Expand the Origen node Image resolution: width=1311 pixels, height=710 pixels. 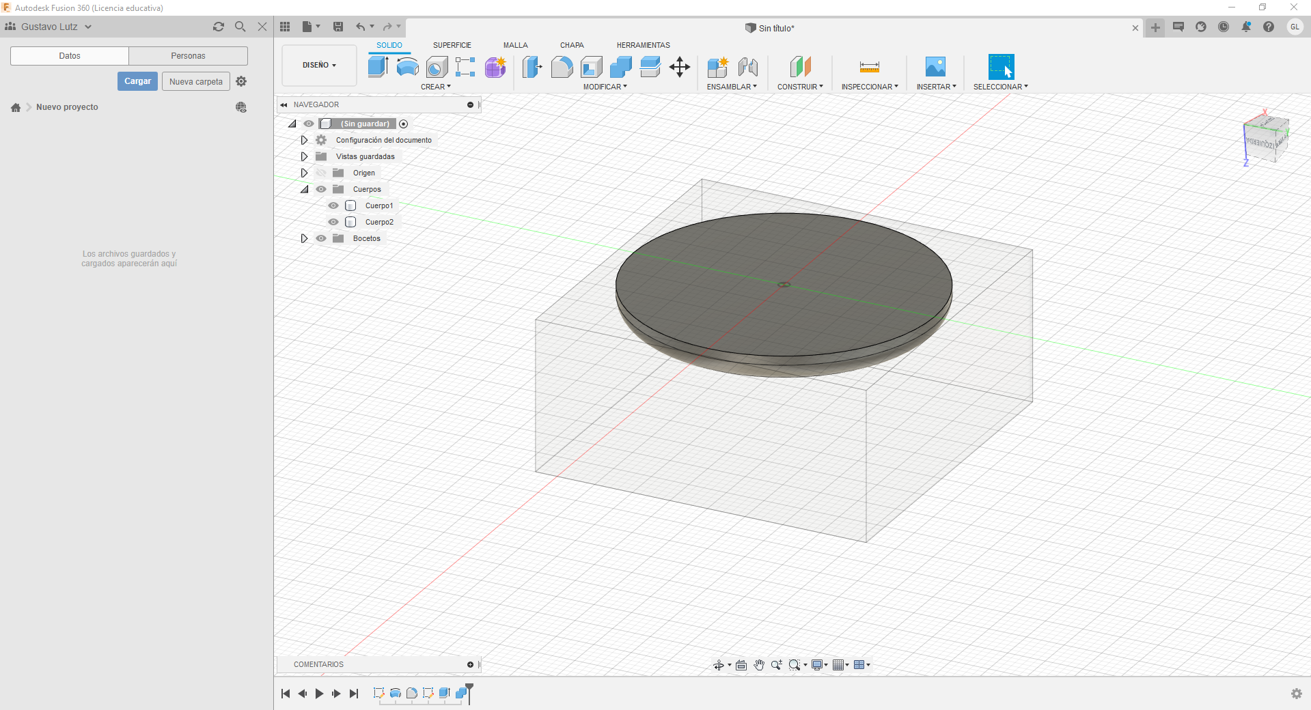[x=304, y=173]
